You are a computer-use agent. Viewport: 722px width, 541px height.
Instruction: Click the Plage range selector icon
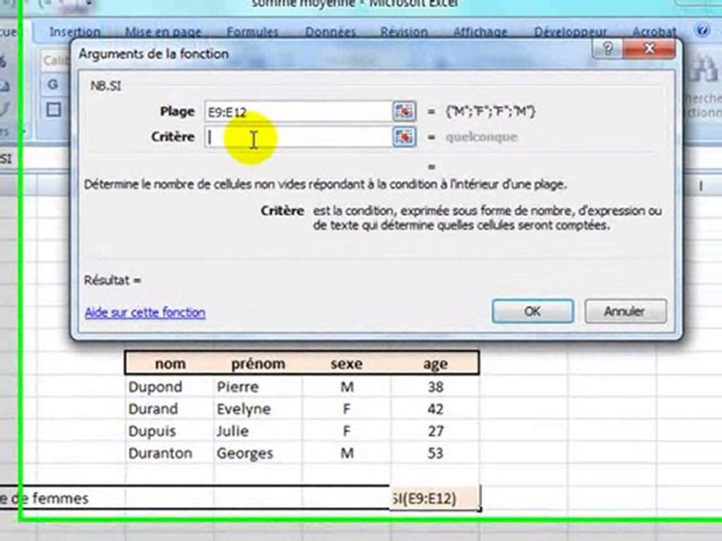[404, 111]
